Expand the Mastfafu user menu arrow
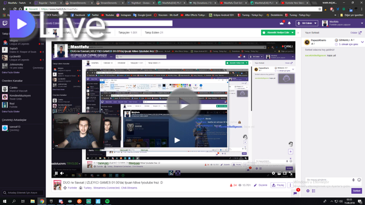The width and height of the screenshot is (365, 205). click(362, 23)
